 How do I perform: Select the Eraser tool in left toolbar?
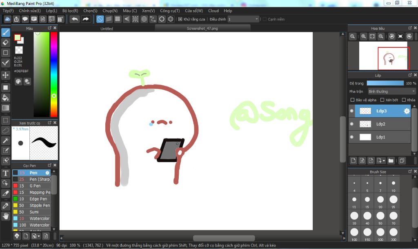[6, 42]
